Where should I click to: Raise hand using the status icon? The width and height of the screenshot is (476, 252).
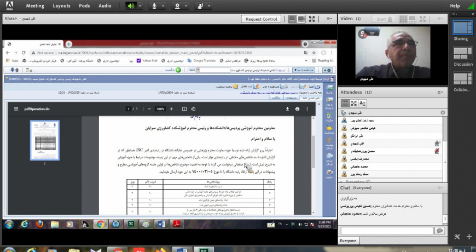(200, 6)
